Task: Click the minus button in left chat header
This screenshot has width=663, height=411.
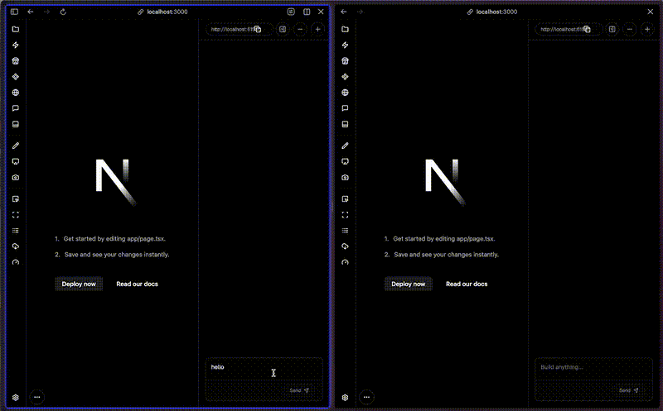Action: [300, 29]
